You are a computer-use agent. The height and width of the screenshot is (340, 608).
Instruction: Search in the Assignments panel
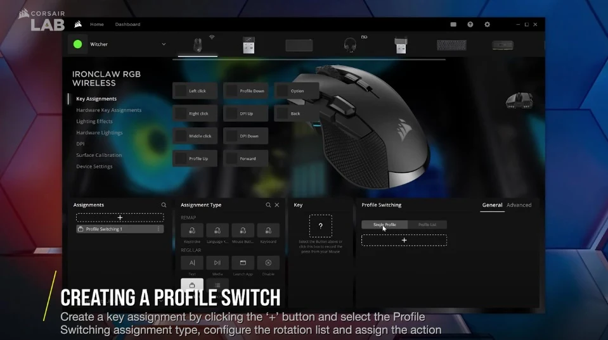[164, 205]
